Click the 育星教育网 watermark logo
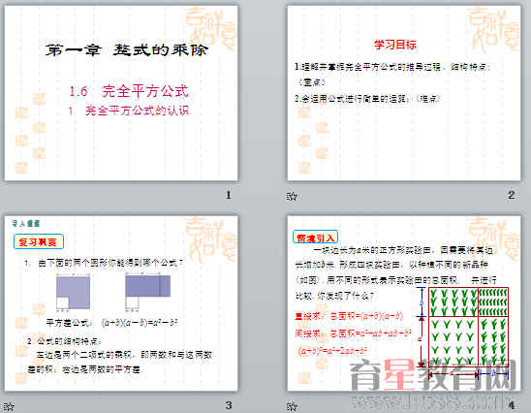This screenshot has height=413, width=531. click(x=432, y=376)
